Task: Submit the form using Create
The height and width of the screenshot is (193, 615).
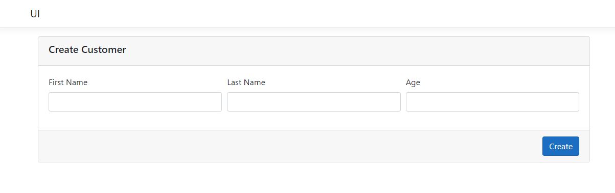Action: coord(561,146)
